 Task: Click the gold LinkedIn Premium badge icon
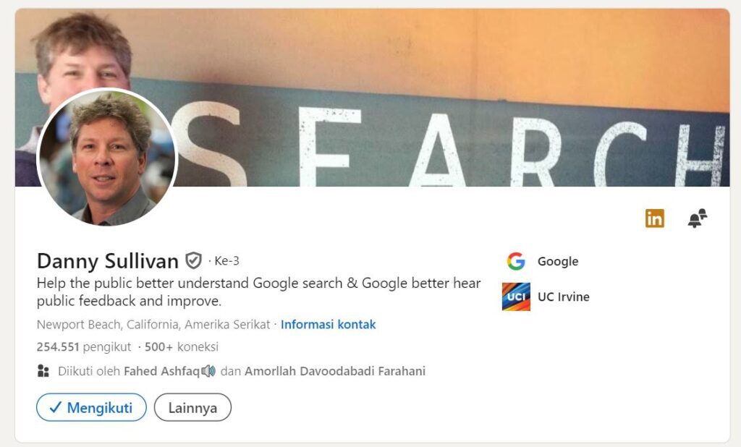click(x=654, y=218)
